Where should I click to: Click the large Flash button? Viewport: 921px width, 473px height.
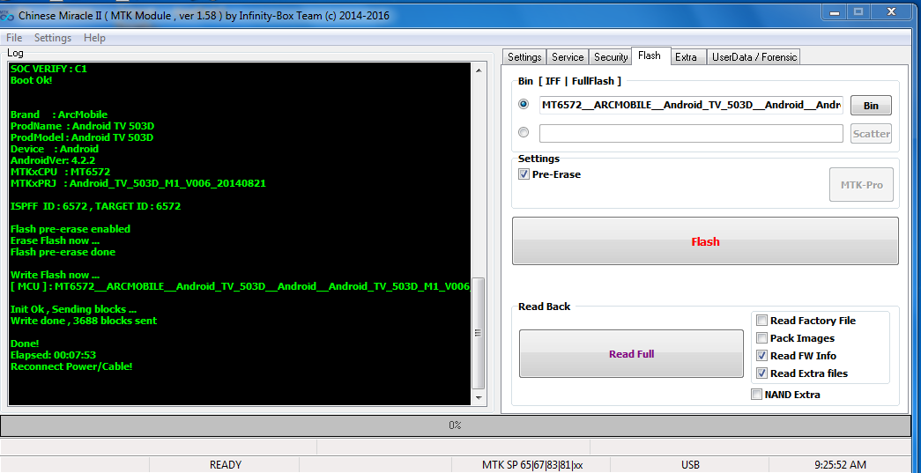tap(705, 241)
